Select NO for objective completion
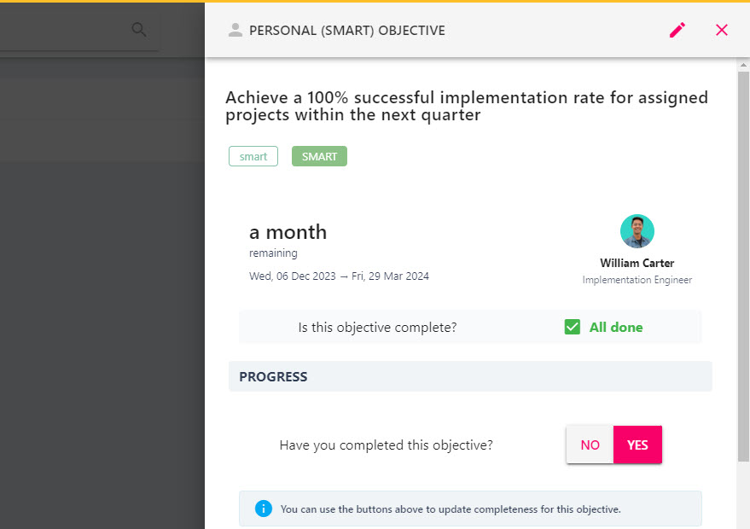The image size is (750, 529). click(x=590, y=445)
